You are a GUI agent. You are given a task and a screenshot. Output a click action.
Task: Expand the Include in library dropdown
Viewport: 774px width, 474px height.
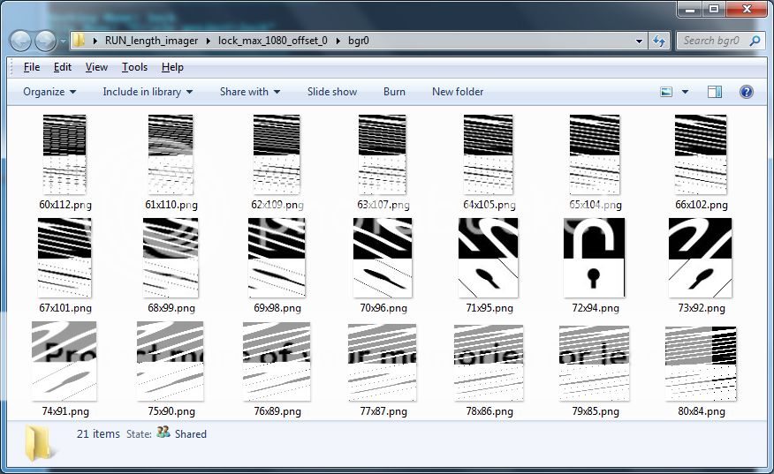[147, 92]
